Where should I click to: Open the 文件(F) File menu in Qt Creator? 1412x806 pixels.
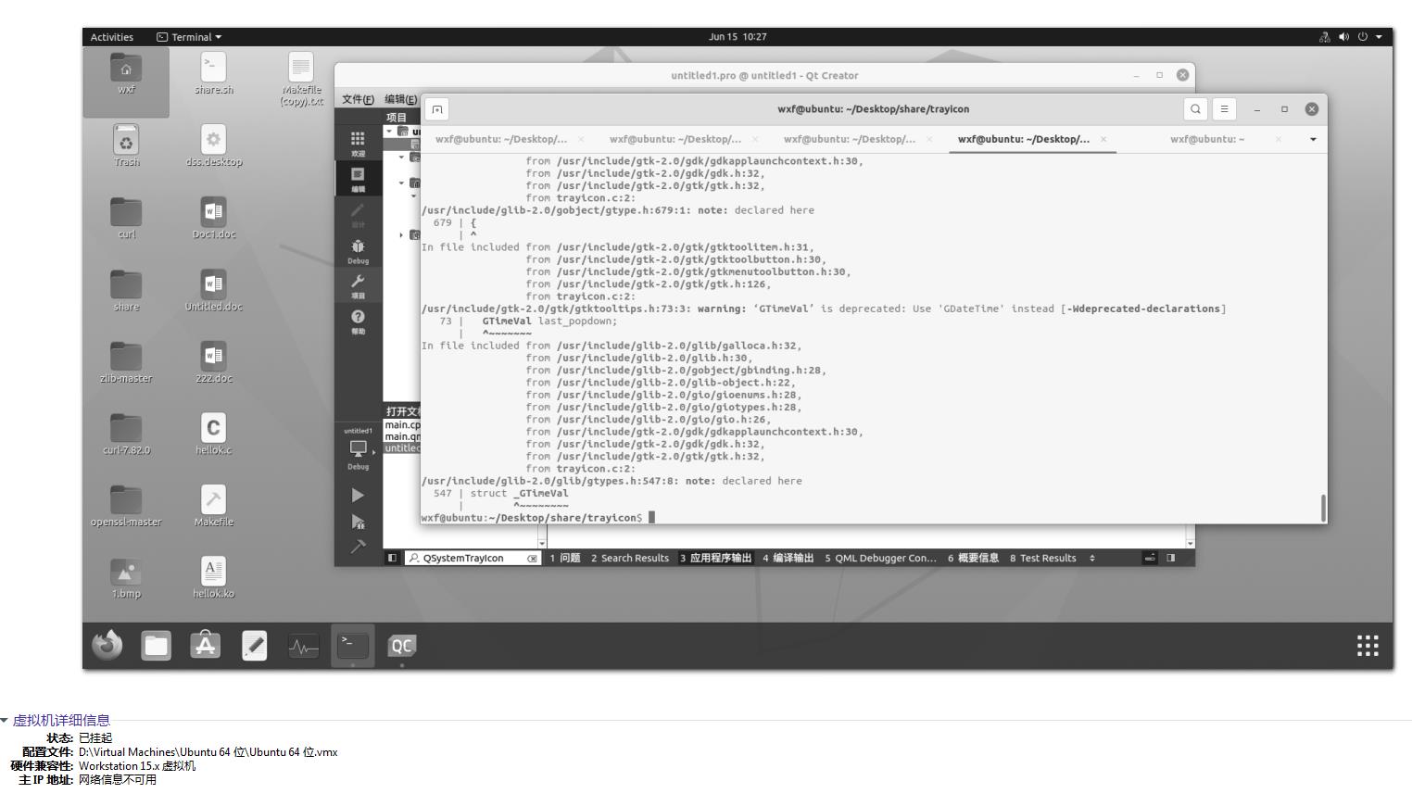coord(359,99)
